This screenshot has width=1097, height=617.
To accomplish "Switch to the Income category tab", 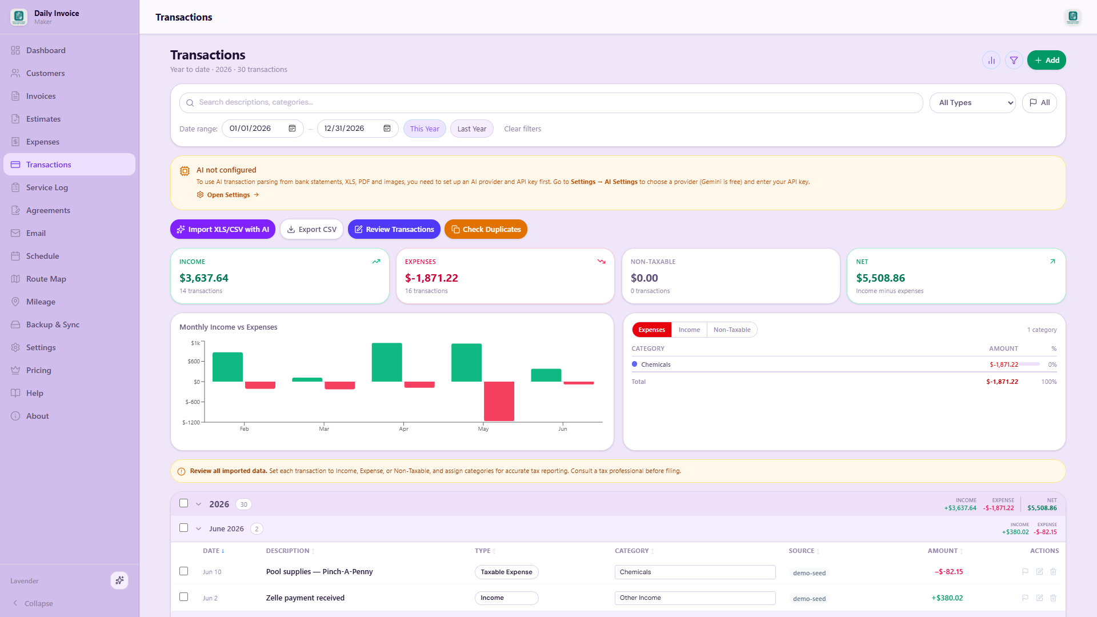I will tap(689, 330).
